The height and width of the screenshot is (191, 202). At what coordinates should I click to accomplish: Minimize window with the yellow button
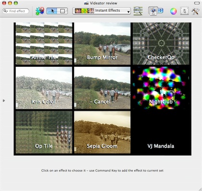(10, 3)
